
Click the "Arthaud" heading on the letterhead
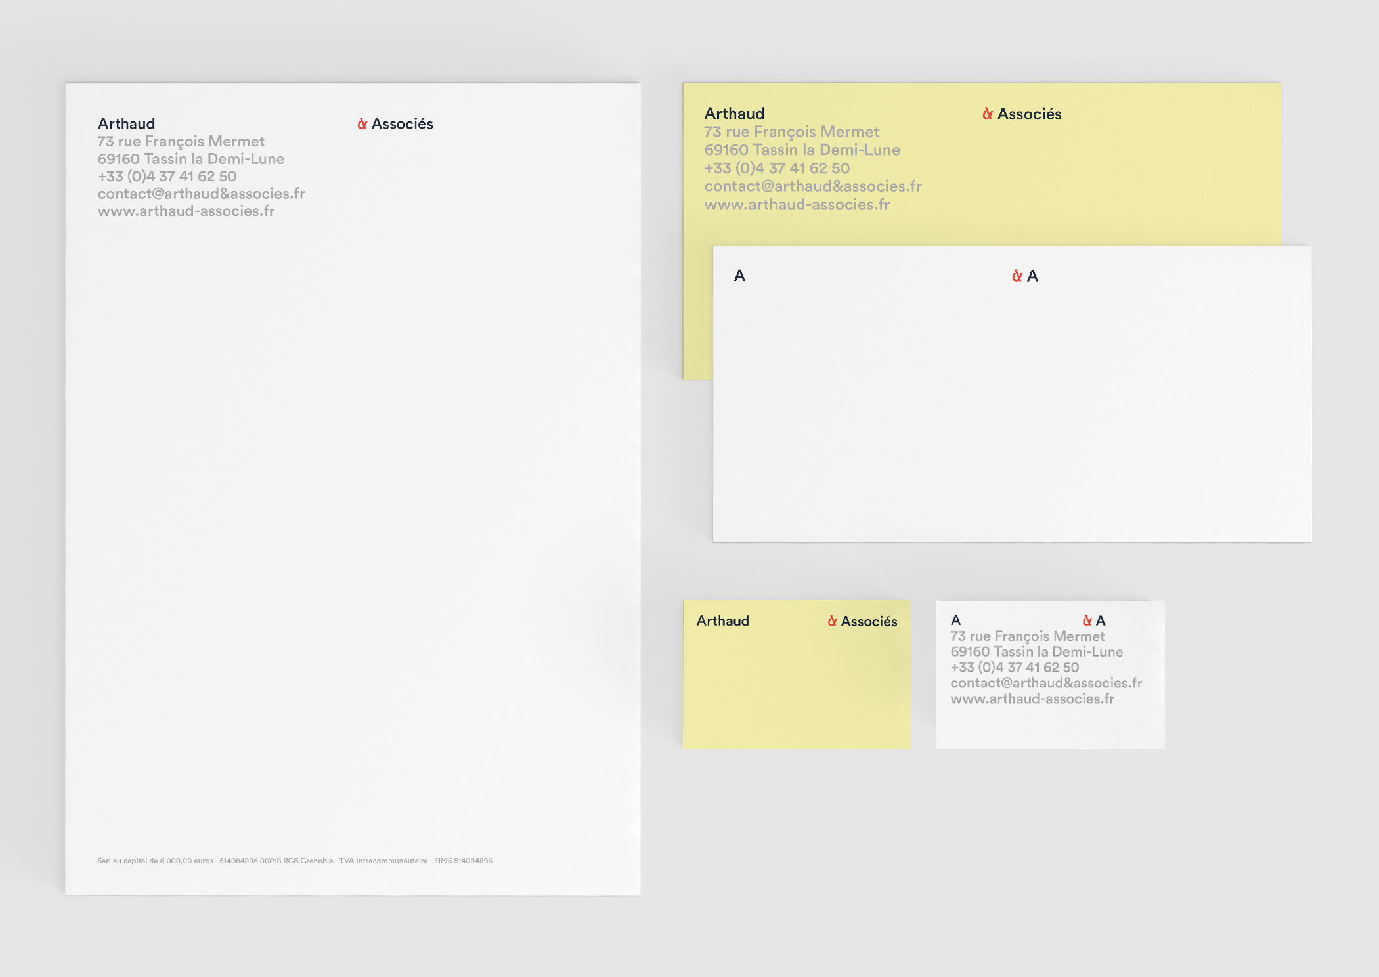[126, 124]
